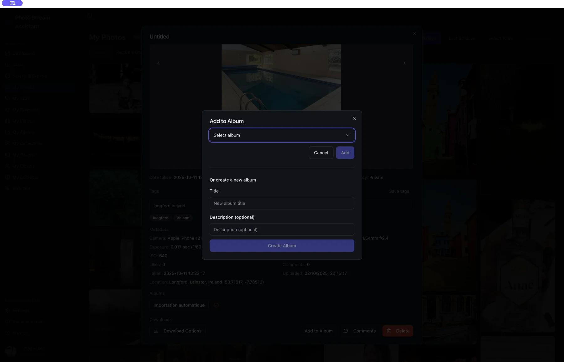
Task: Click the Select Page option
Action: point(500,38)
